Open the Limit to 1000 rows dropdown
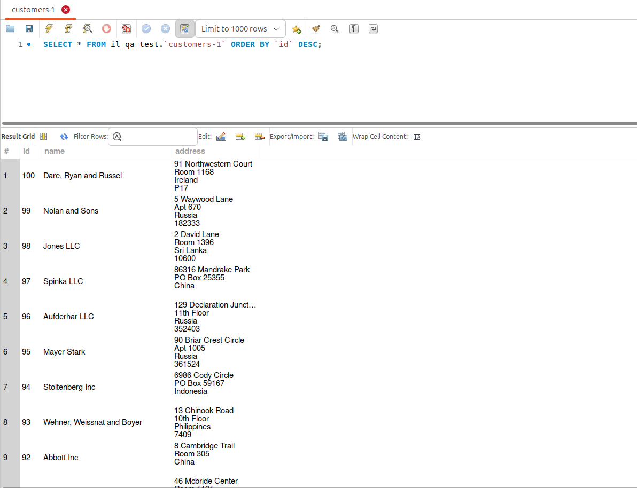The width and height of the screenshot is (637, 488). point(240,29)
